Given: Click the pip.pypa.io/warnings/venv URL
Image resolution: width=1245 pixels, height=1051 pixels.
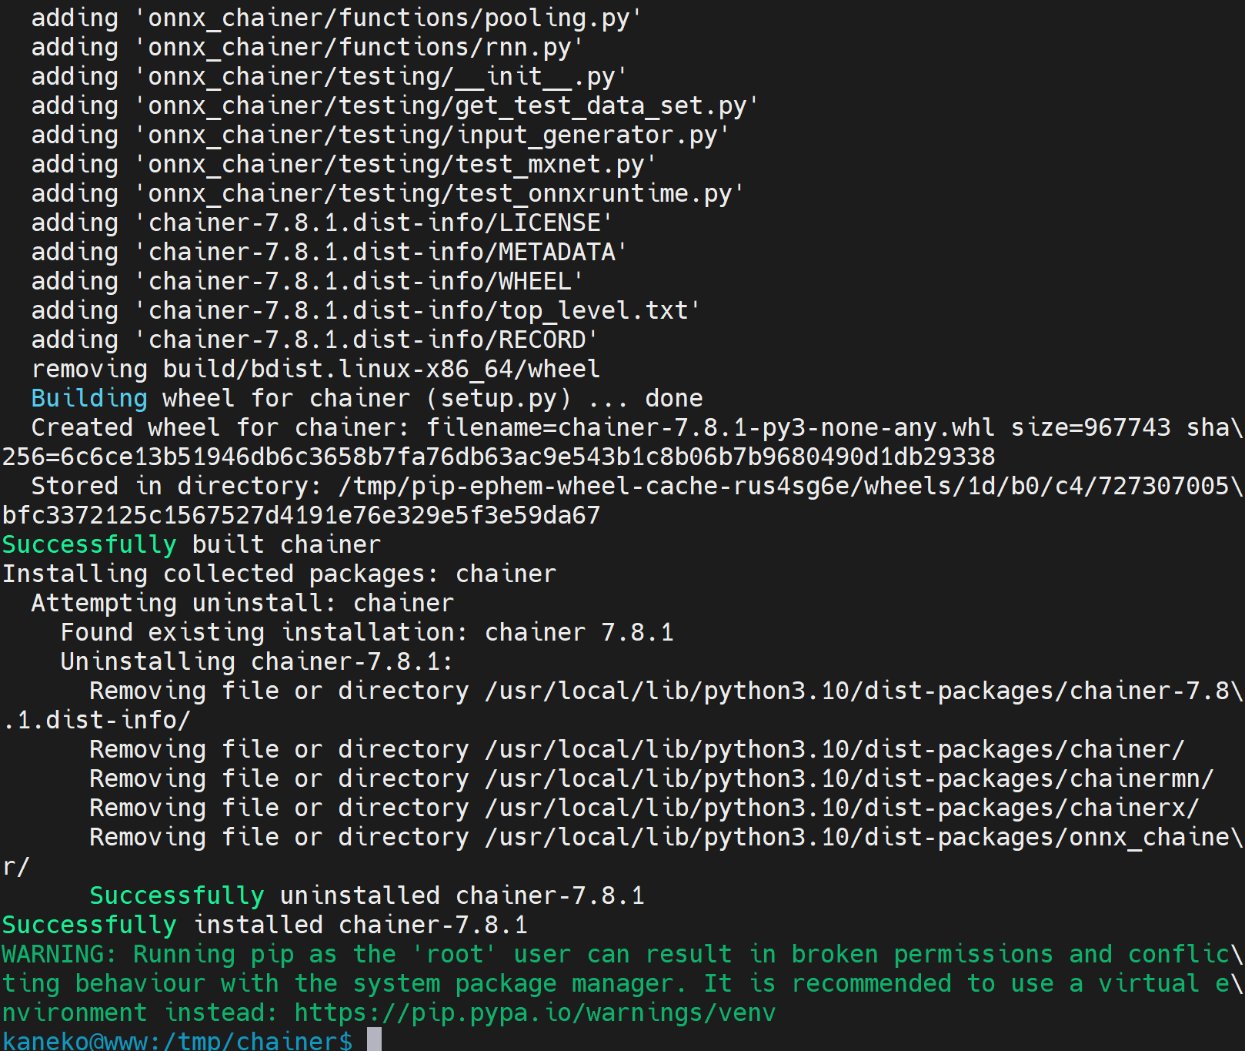Looking at the screenshot, I should 535,1012.
